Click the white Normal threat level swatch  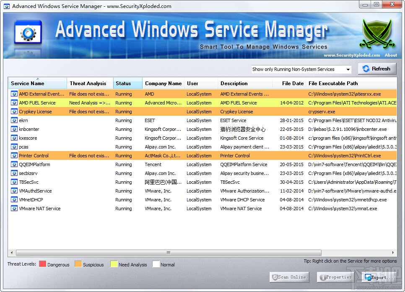pos(156,264)
